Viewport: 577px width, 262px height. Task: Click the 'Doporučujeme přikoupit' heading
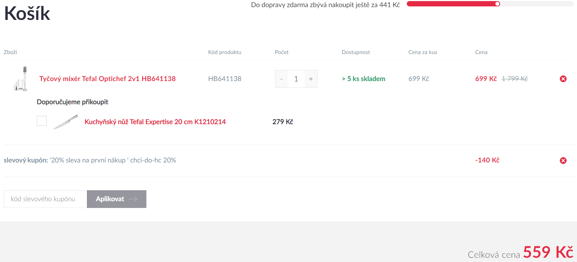point(72,102)
